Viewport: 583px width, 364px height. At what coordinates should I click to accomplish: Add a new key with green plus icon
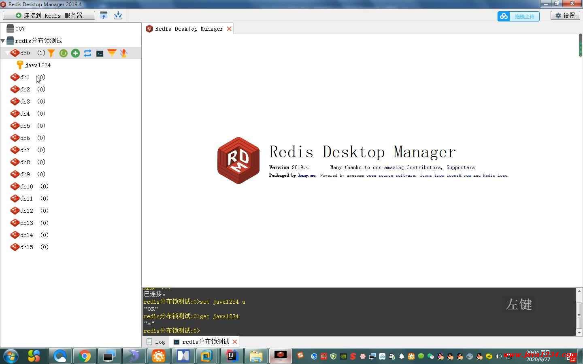click(75, 53)
